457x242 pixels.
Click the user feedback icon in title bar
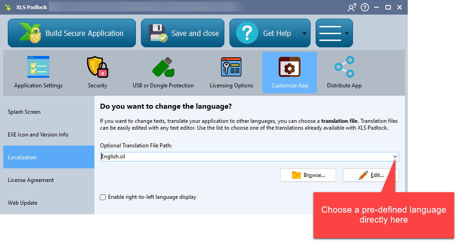(x=352, y=7)
